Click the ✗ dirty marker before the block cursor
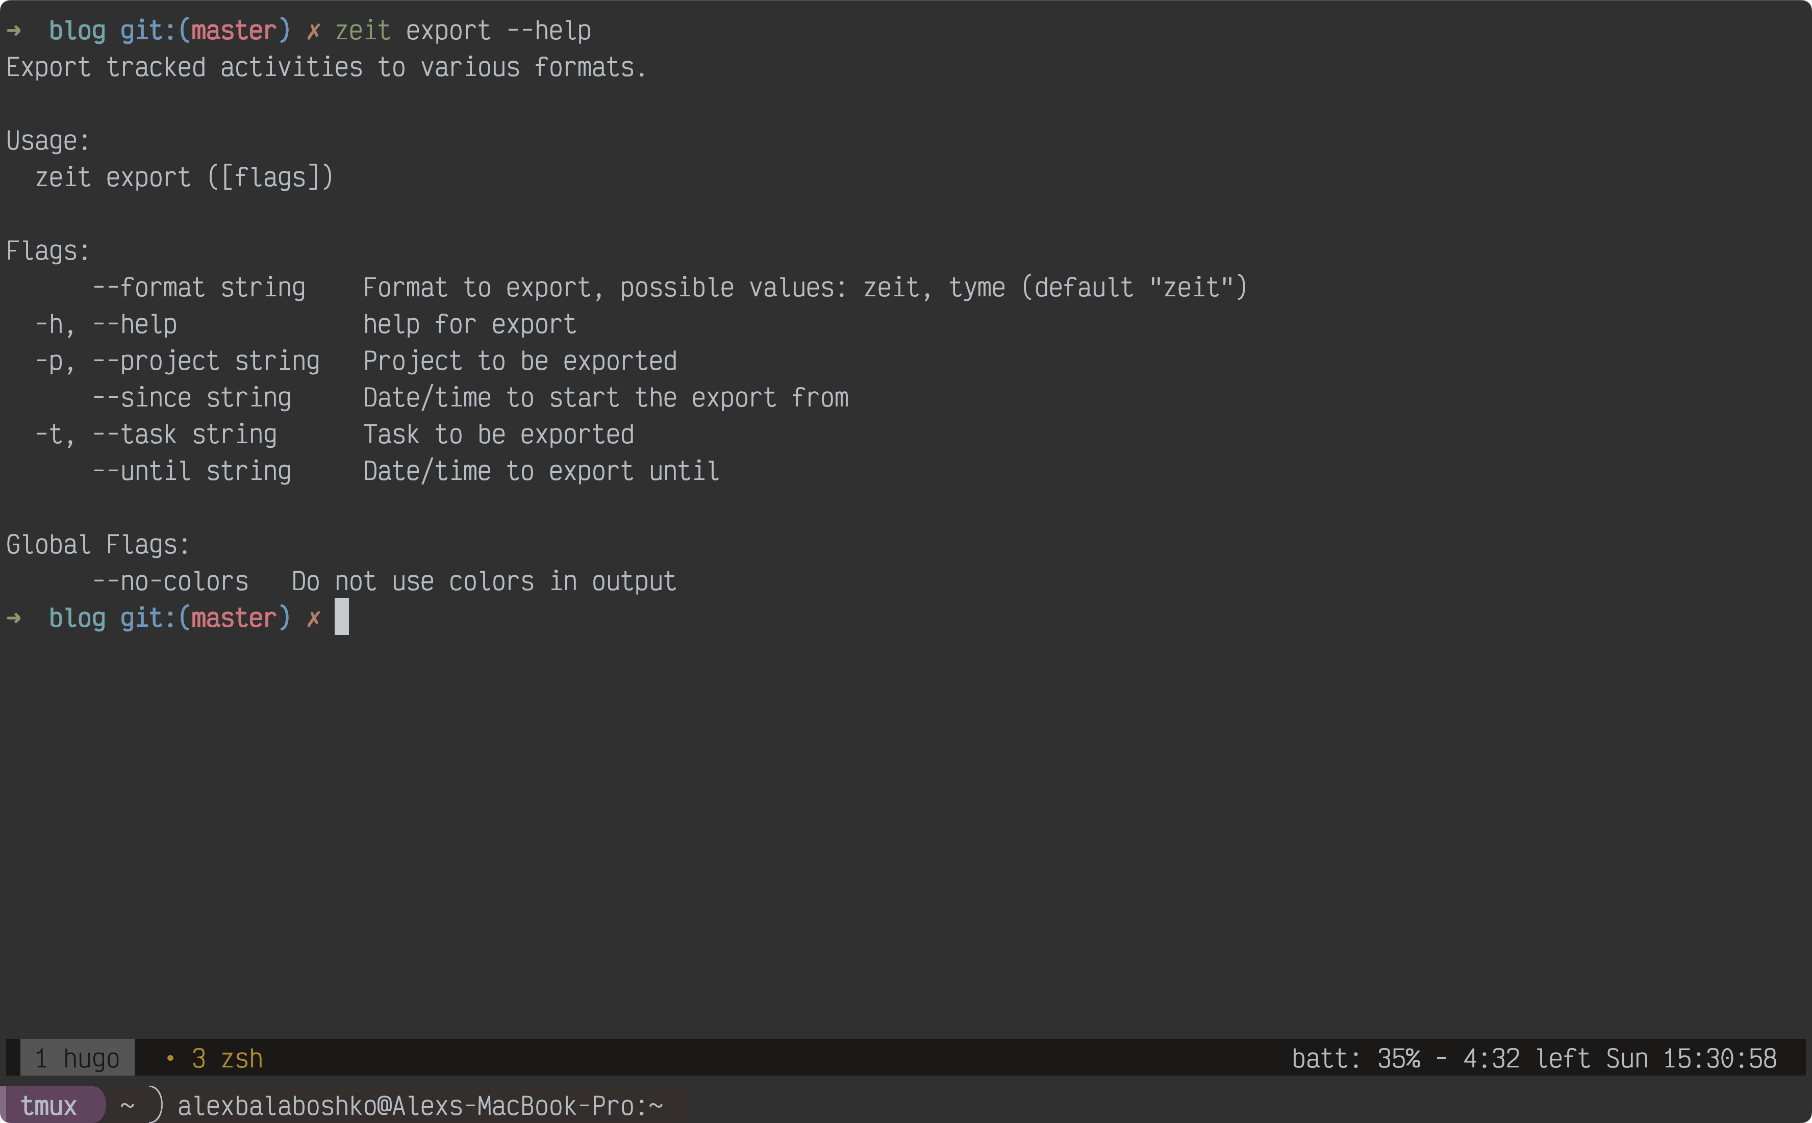The image size is (1812, 1123). (x=314, y=618)
